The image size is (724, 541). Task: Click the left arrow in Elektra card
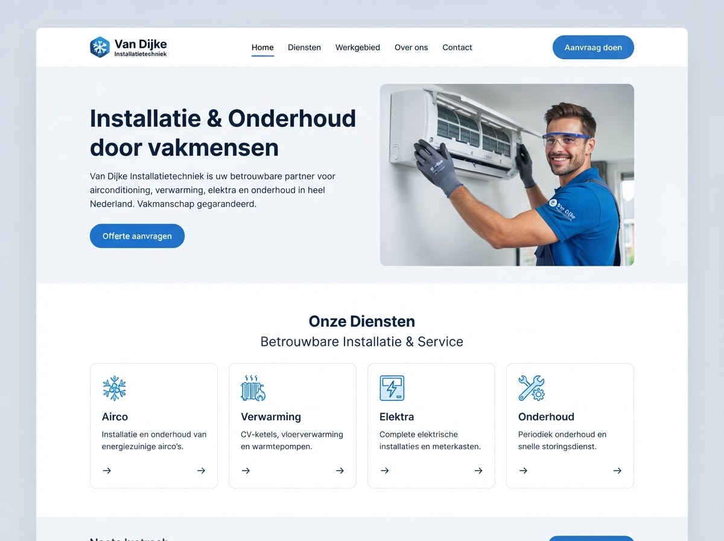(384, 471)
